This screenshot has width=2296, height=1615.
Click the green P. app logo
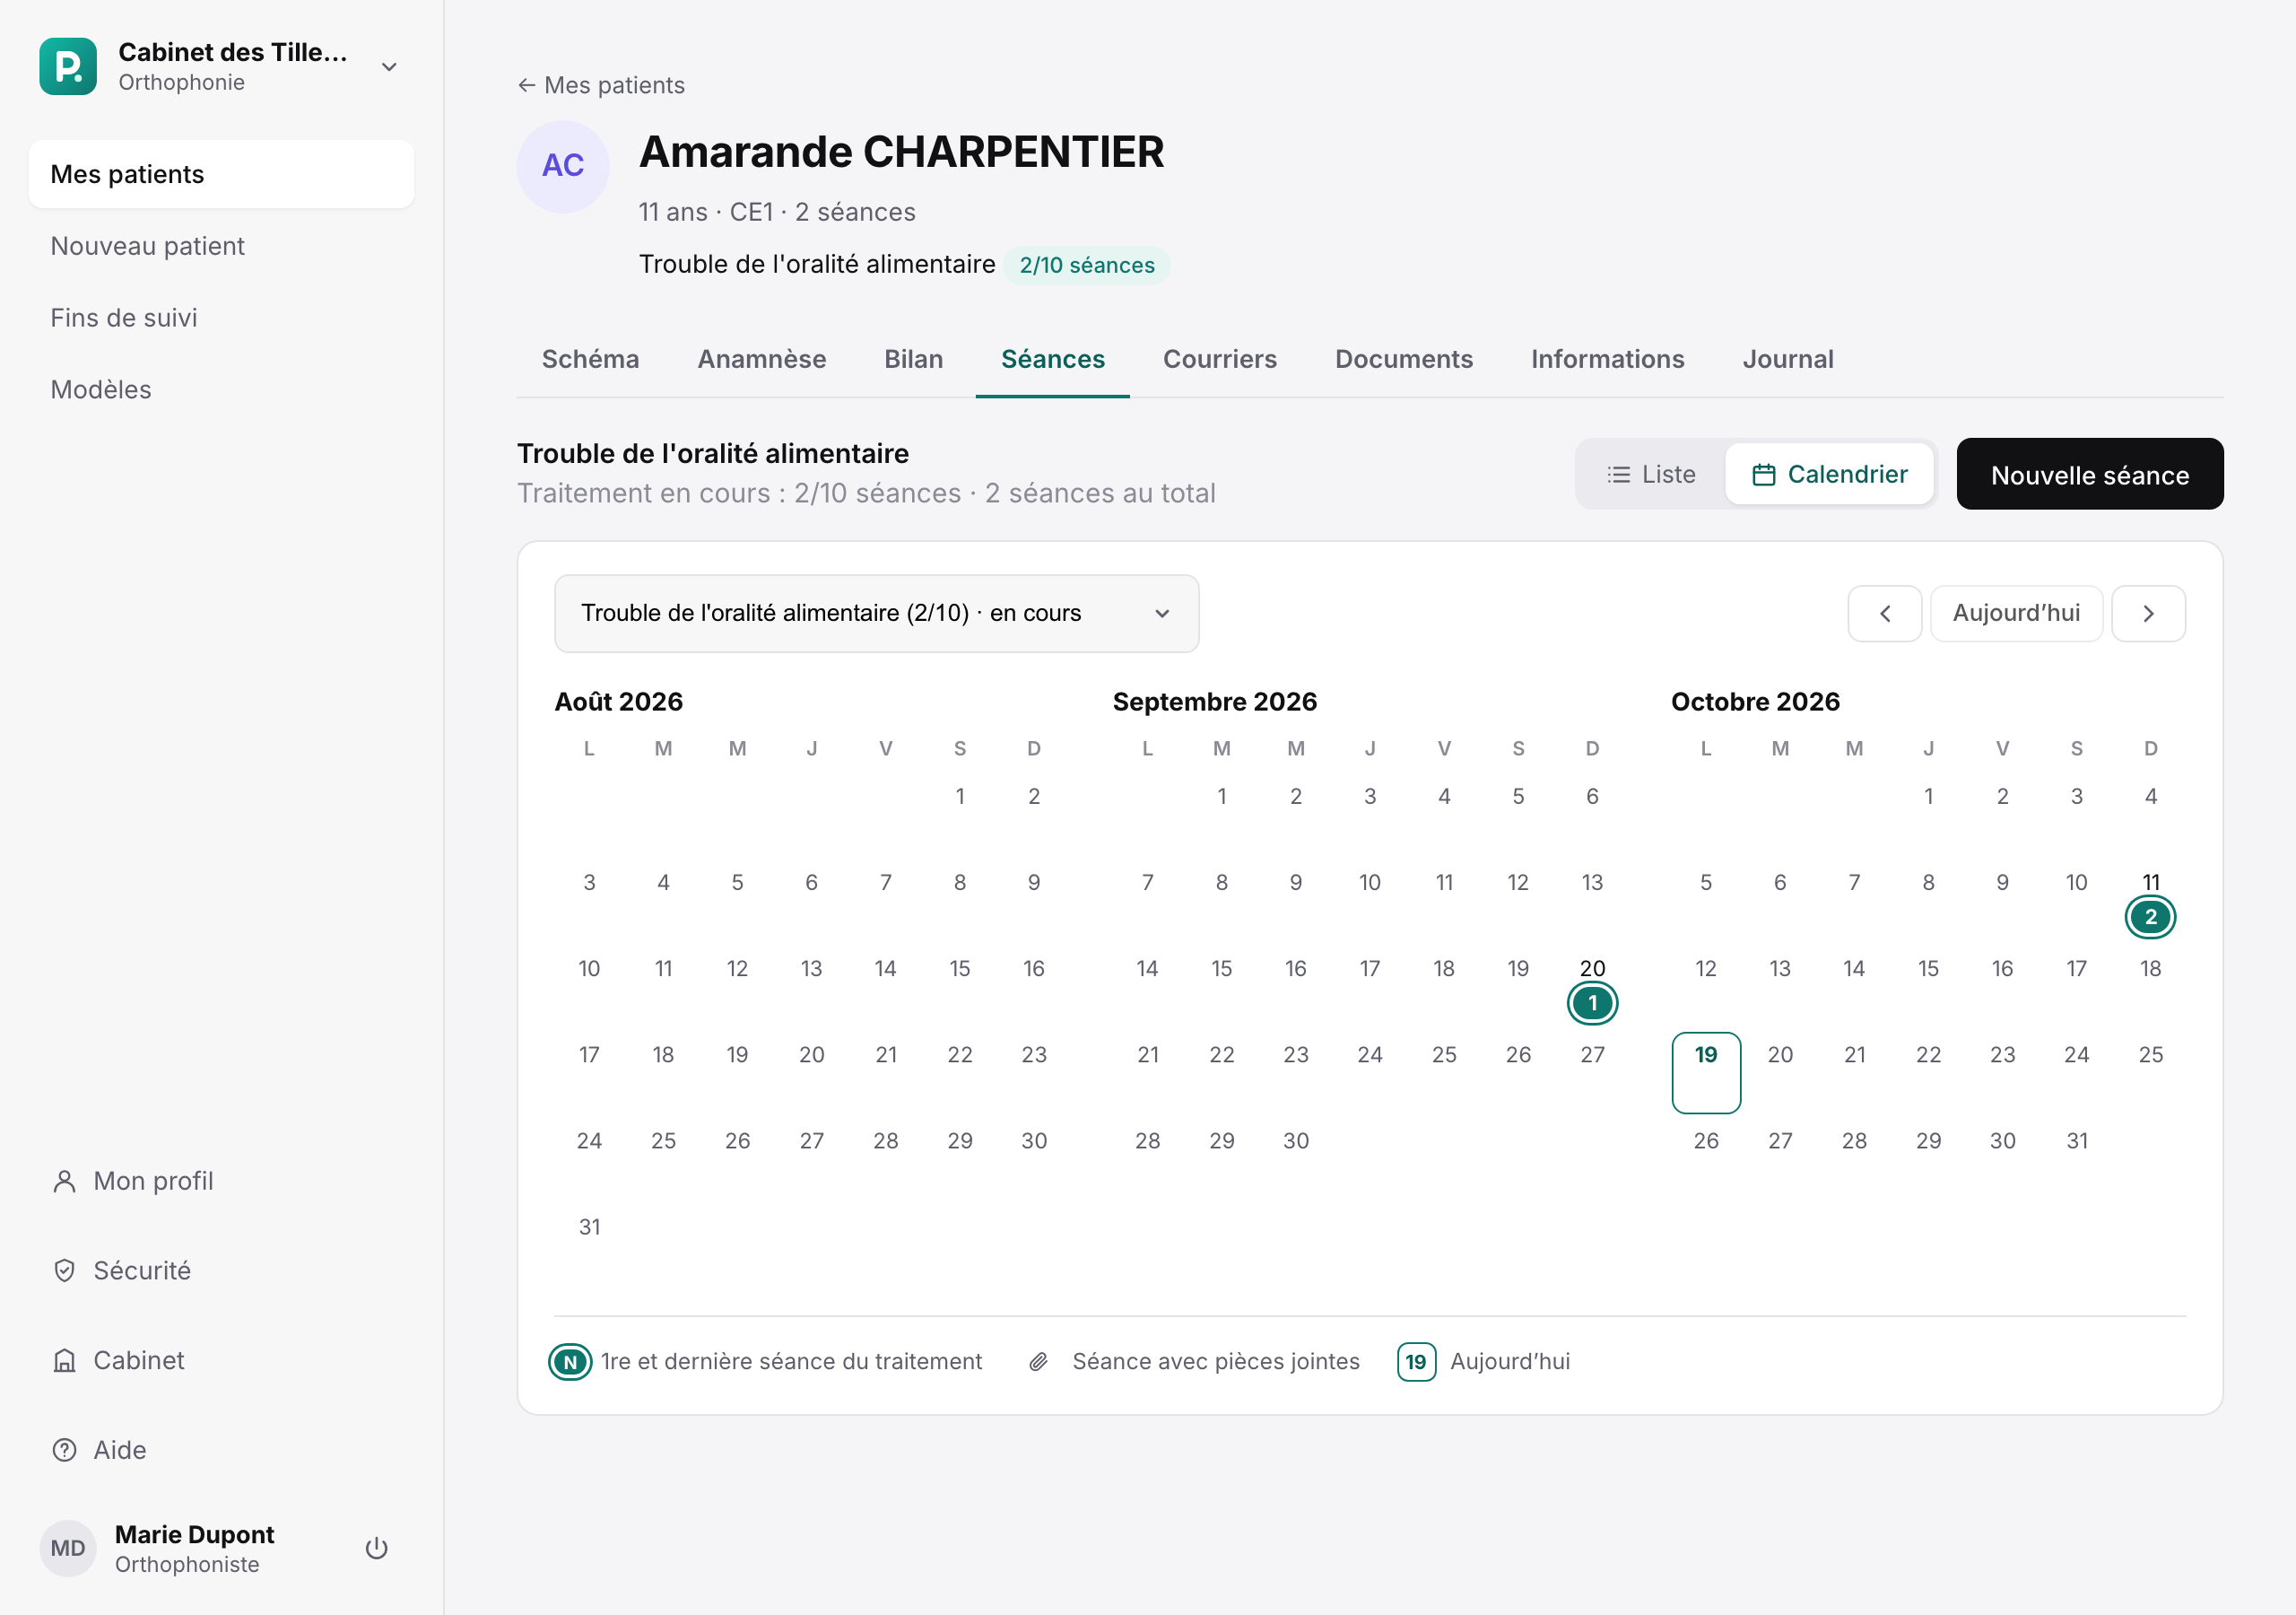pyautogui.click(x=68, y=67)
